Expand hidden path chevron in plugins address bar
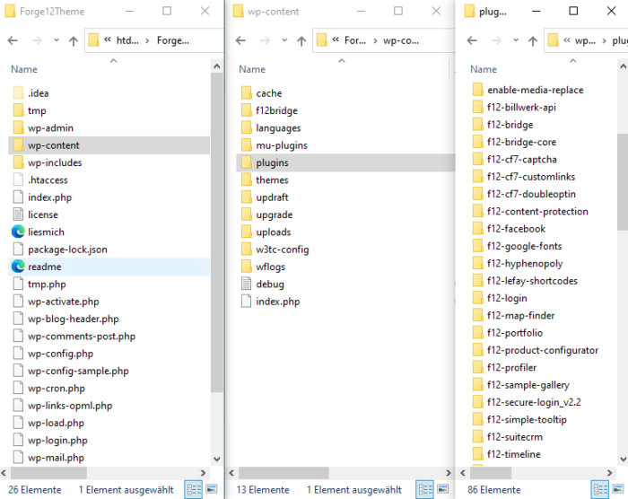The image size is (628, 499). pos(567,39)
